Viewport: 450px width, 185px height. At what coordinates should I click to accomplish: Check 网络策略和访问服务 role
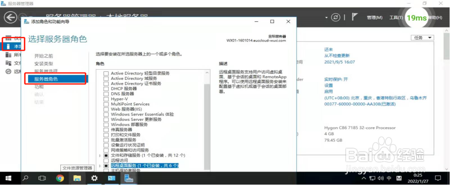coord(106,150)
